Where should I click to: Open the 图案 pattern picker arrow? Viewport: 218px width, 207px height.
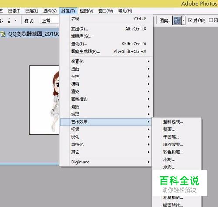[183, 20]
